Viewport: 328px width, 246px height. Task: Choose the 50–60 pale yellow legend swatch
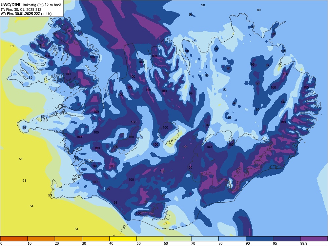click(150, 239)
